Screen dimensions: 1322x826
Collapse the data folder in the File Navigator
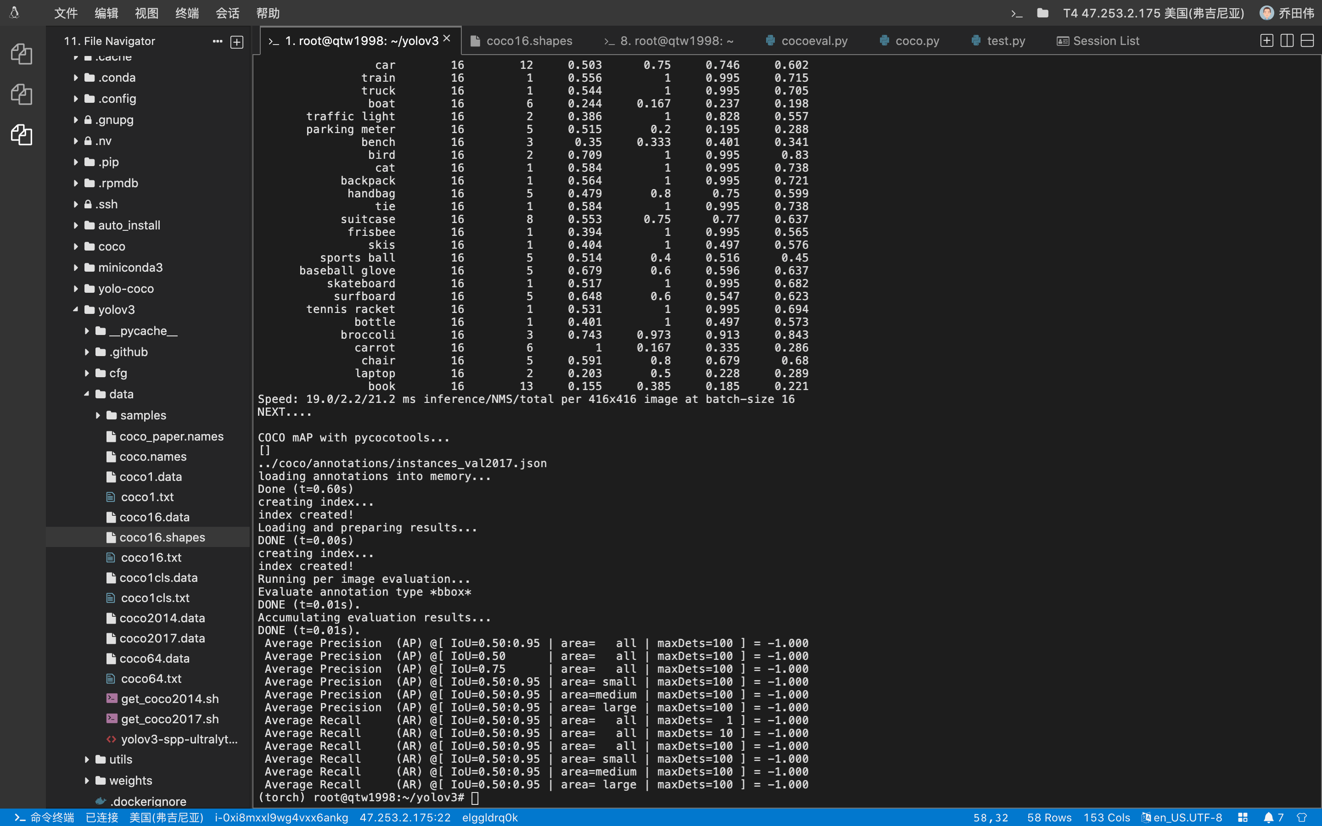pyautogui.click(x=86, y=393)
